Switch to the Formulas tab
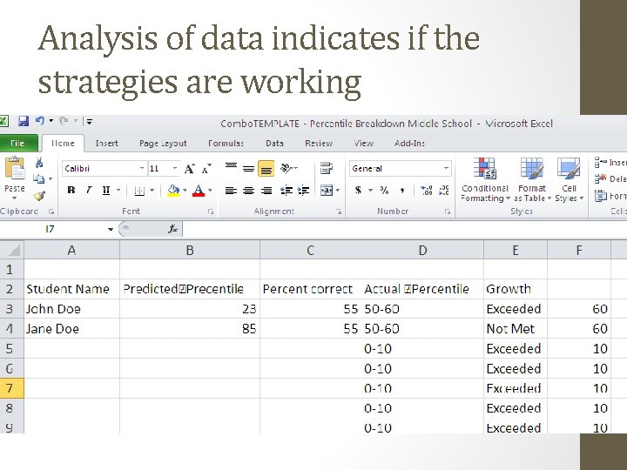The height and width of the screenshot is (470, 627). 226,143
